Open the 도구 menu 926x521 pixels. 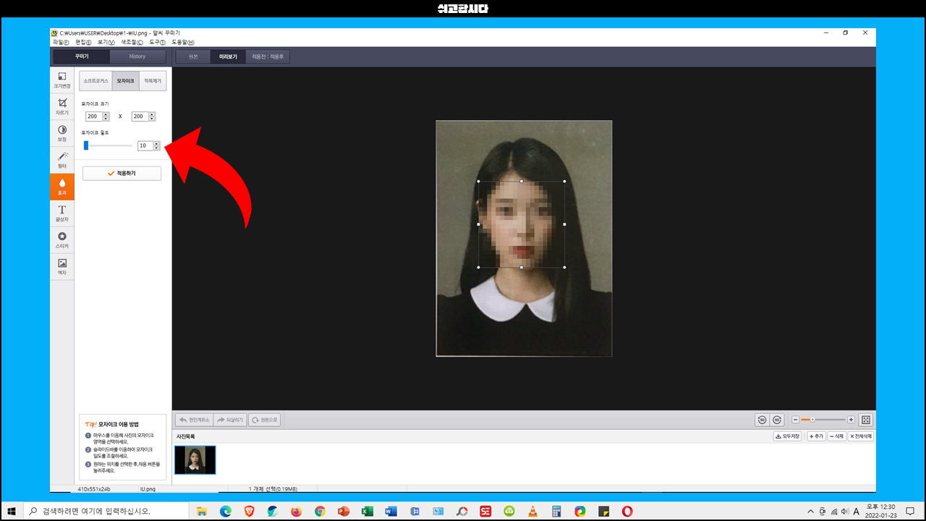pos(157,42)
